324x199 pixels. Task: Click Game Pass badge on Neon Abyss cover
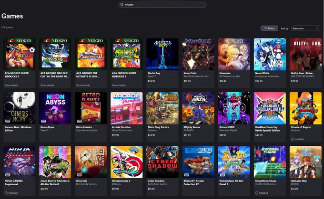(x=43, y=121)
